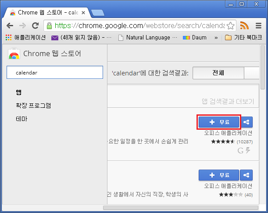Viewport: 268px width, 213px height.
Task: Click 무료 button for the first app
Action: tap(219, 122)
